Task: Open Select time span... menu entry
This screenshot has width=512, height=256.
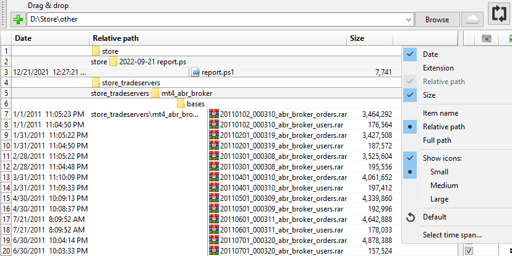Action: tap(452, 235)
